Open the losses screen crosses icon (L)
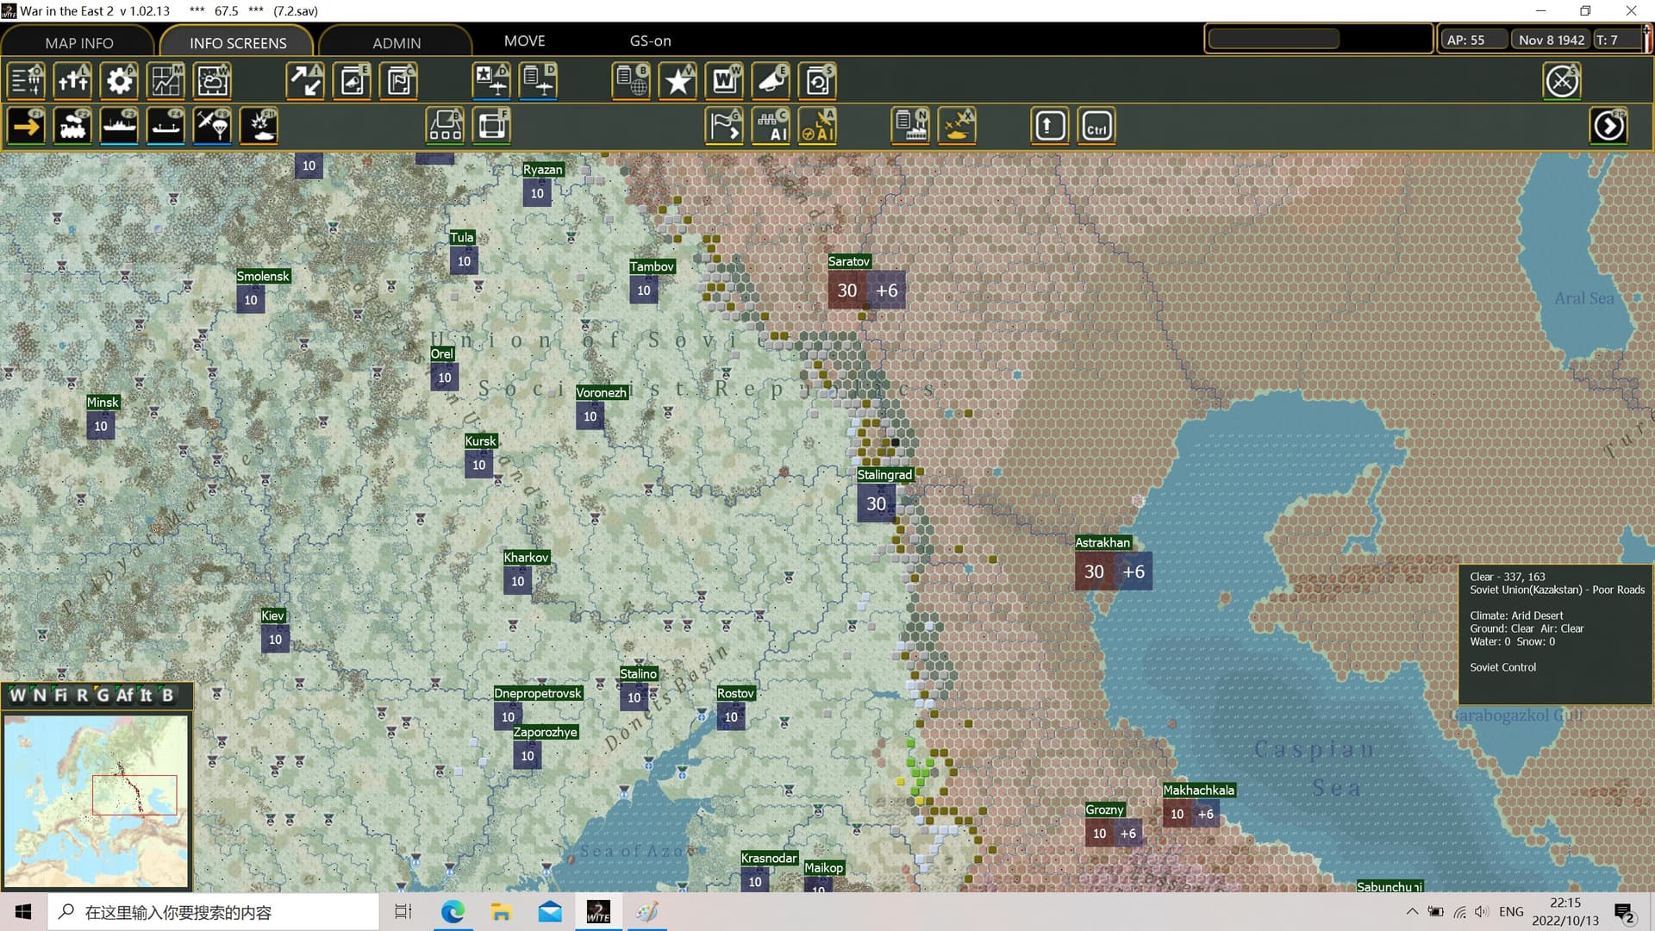Image resolution: width=1655 pixels, height=931 pixels. click(72, 81)
